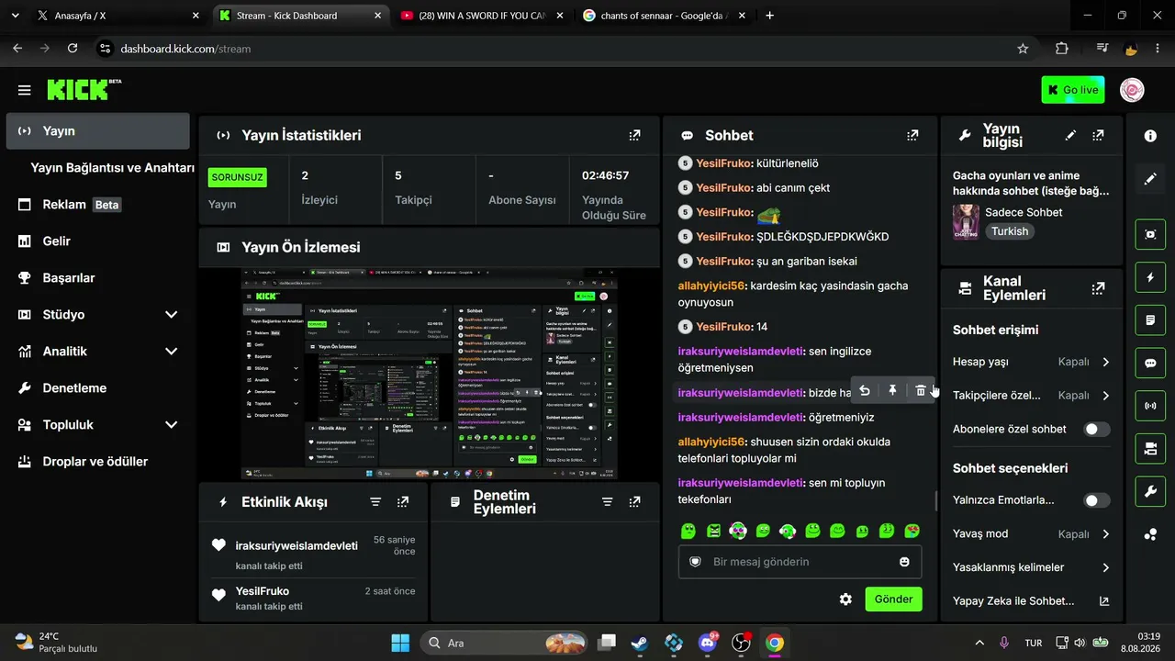The image size is (1175, 661).
Task: Open chat settings gear next to Gönder
Action: 845,599
